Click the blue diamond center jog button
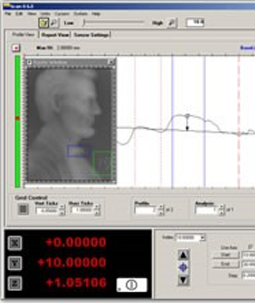 (183, 268)
